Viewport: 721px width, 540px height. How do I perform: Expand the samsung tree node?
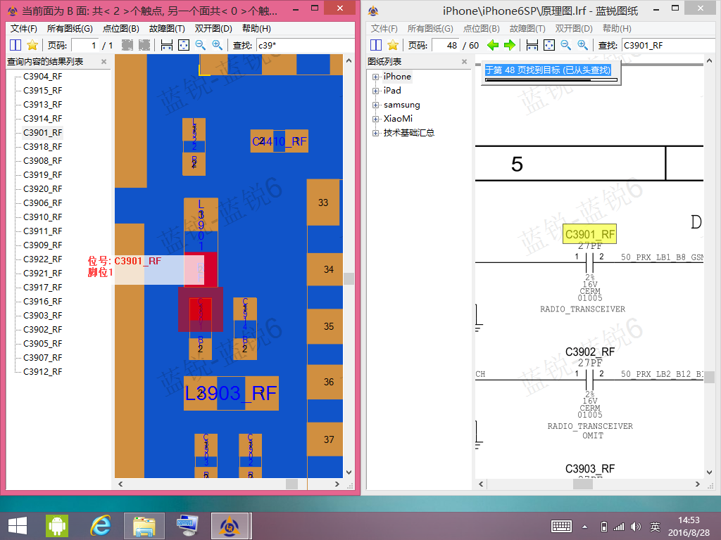pyautogui.click(x=376, y=105)
